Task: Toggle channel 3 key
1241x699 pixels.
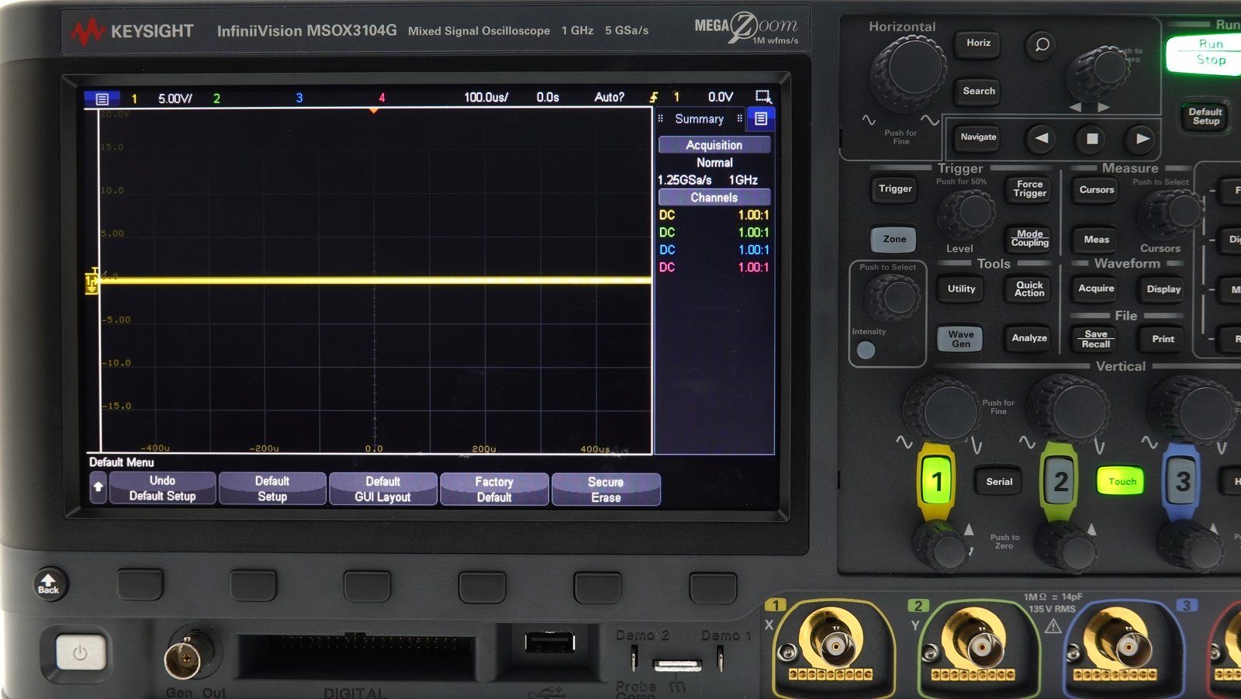Action: pos(1182,482)
